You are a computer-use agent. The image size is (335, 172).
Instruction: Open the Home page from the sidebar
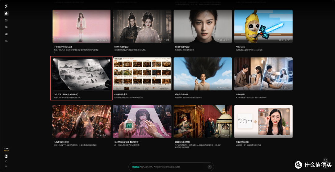[6, 13]
